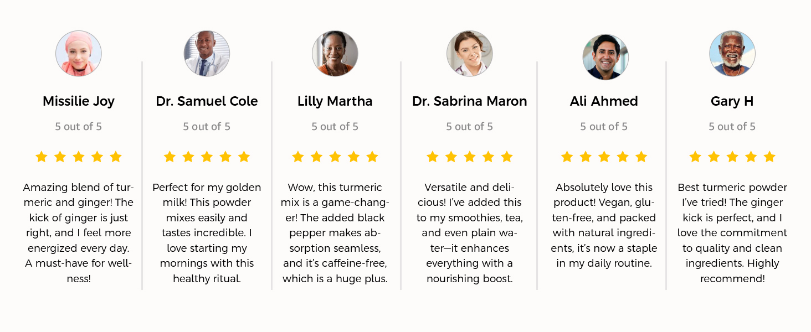Select the reviewer name Dr. Samuel Cole
This screenshot has height=332, width=811.
(207, 101)
